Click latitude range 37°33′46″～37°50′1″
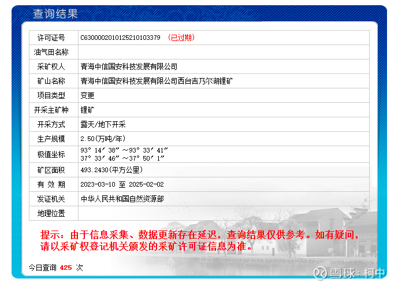The width and height of the screenshot is (398, 286). point(122,158)
